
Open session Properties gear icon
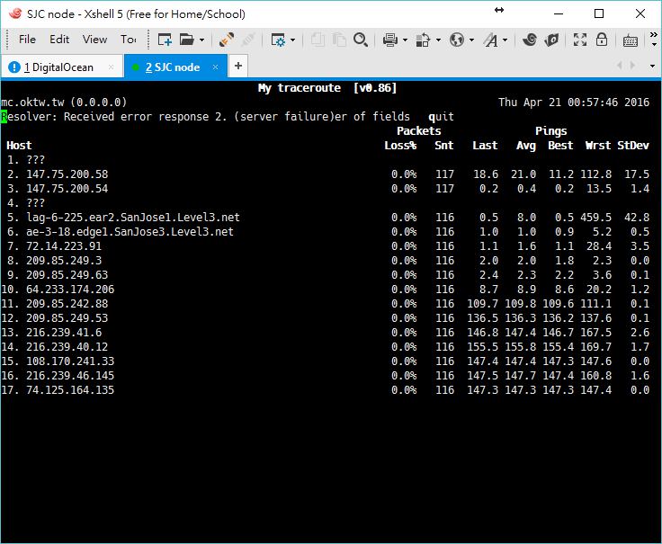(x=278, y=40)
